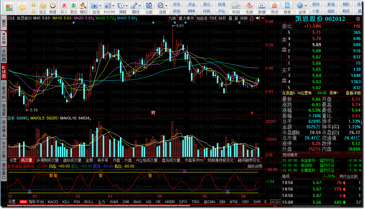Toggle 预测 on chart toolbar
Screen dimensions: 365x209
coord(244,18)
